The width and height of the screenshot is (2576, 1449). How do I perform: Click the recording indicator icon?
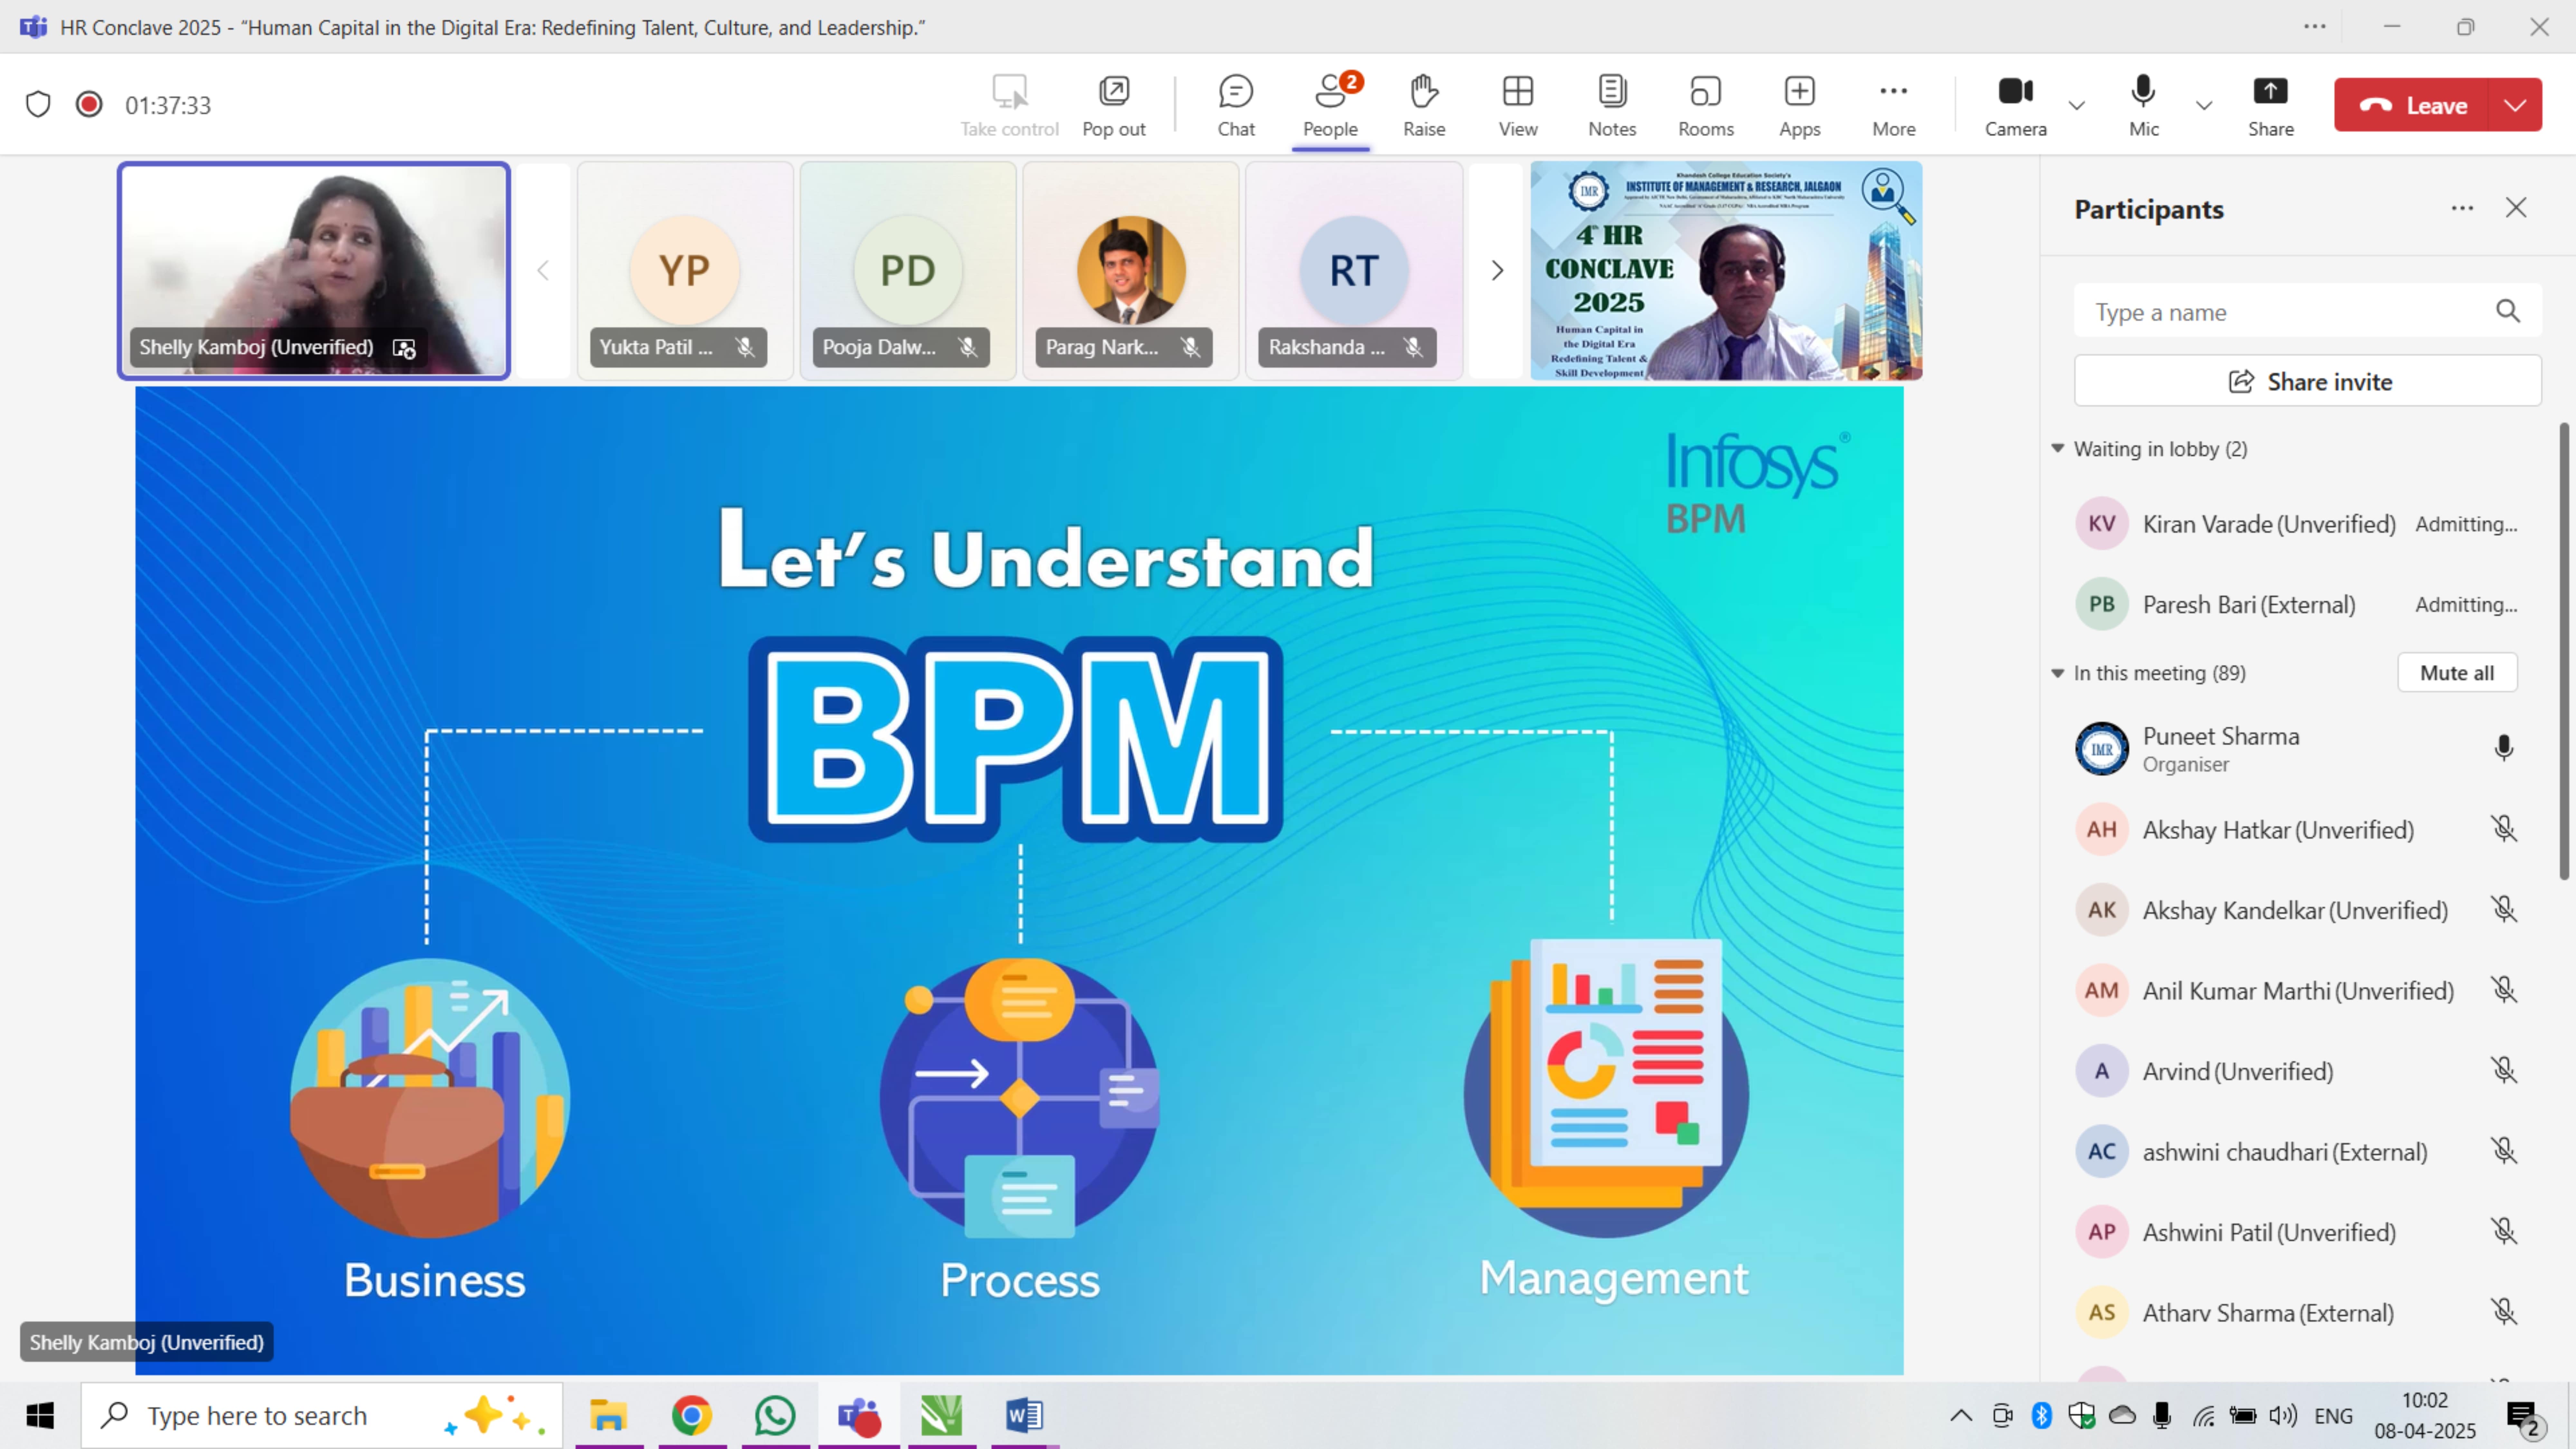89,104
